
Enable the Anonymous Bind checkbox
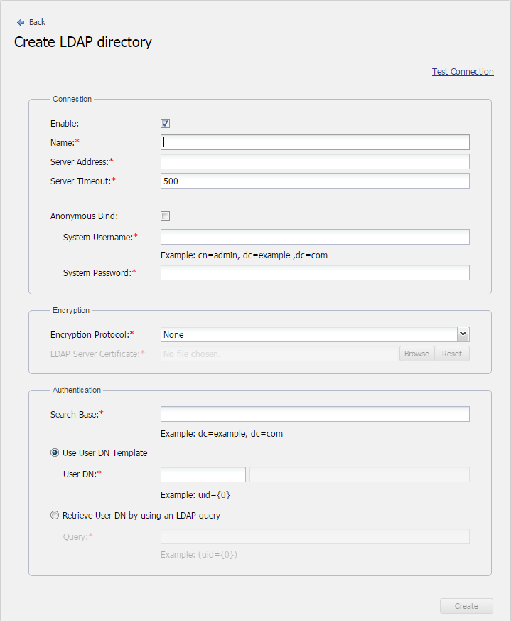tap(166, 216)
